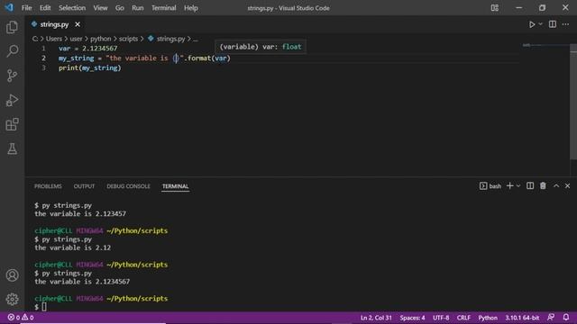This screenshot has width=577, height=324.
Task: Open notifications bell icon
Action: [566, 317]
